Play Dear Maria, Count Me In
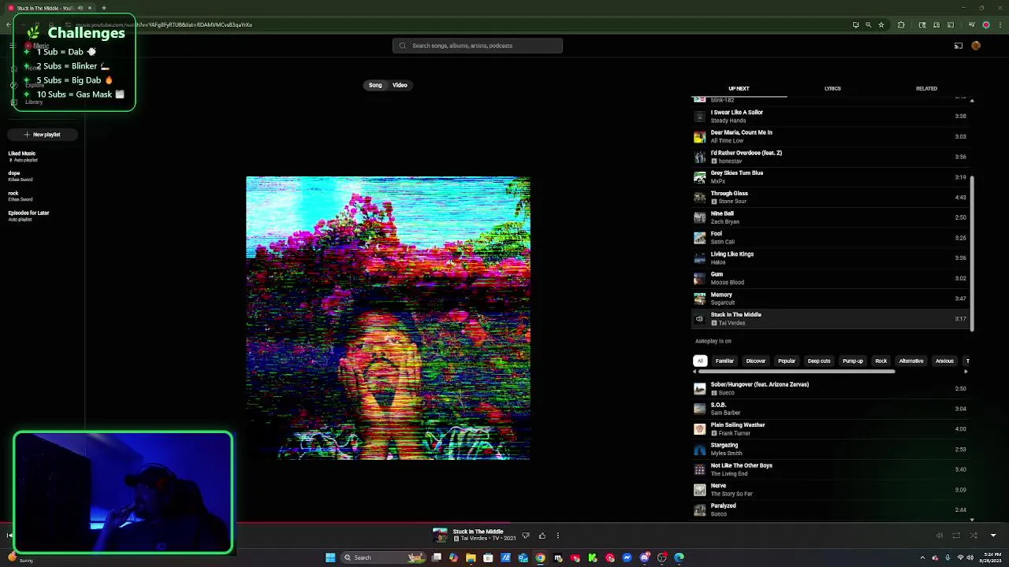 click(829, 136)
